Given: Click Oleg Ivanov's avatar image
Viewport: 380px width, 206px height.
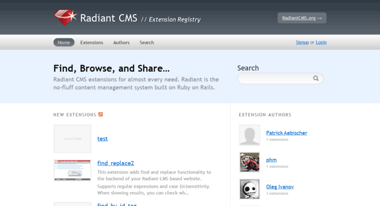Looking at the screenshot, I should point(249,189).
